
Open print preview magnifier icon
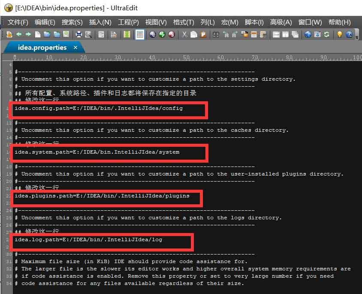[x=88, y=35]
